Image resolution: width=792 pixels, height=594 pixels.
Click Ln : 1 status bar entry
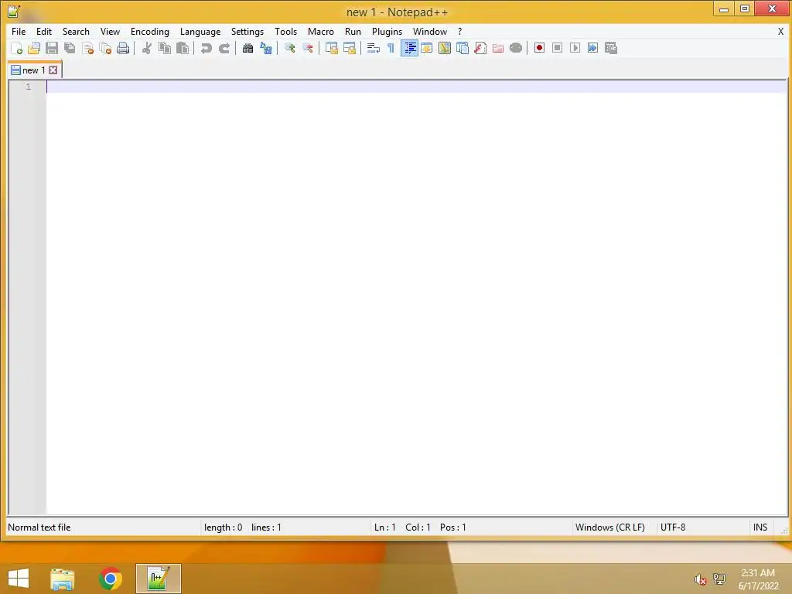coord(385,527)
